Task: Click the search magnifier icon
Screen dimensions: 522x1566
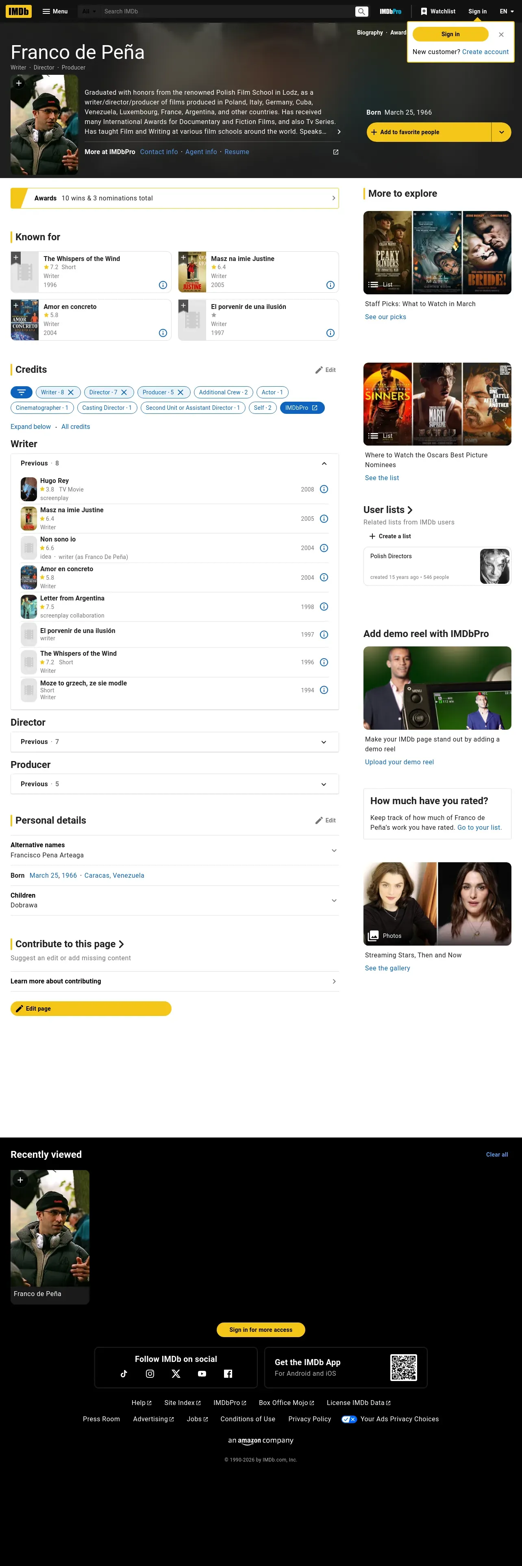Action: 361,11
